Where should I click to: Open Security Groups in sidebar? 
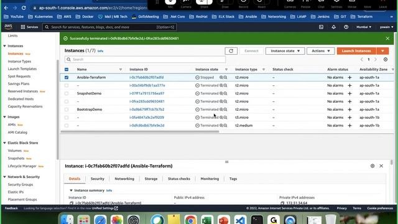coord(21,185)
